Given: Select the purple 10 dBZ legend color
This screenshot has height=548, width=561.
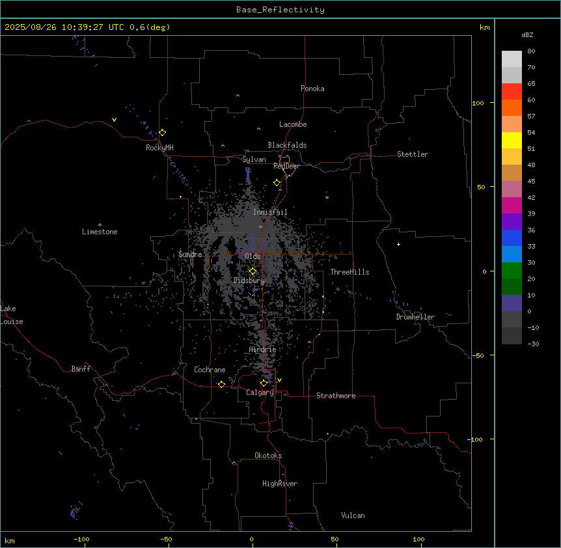Looking at the screenshot, I should click(512, 303).
